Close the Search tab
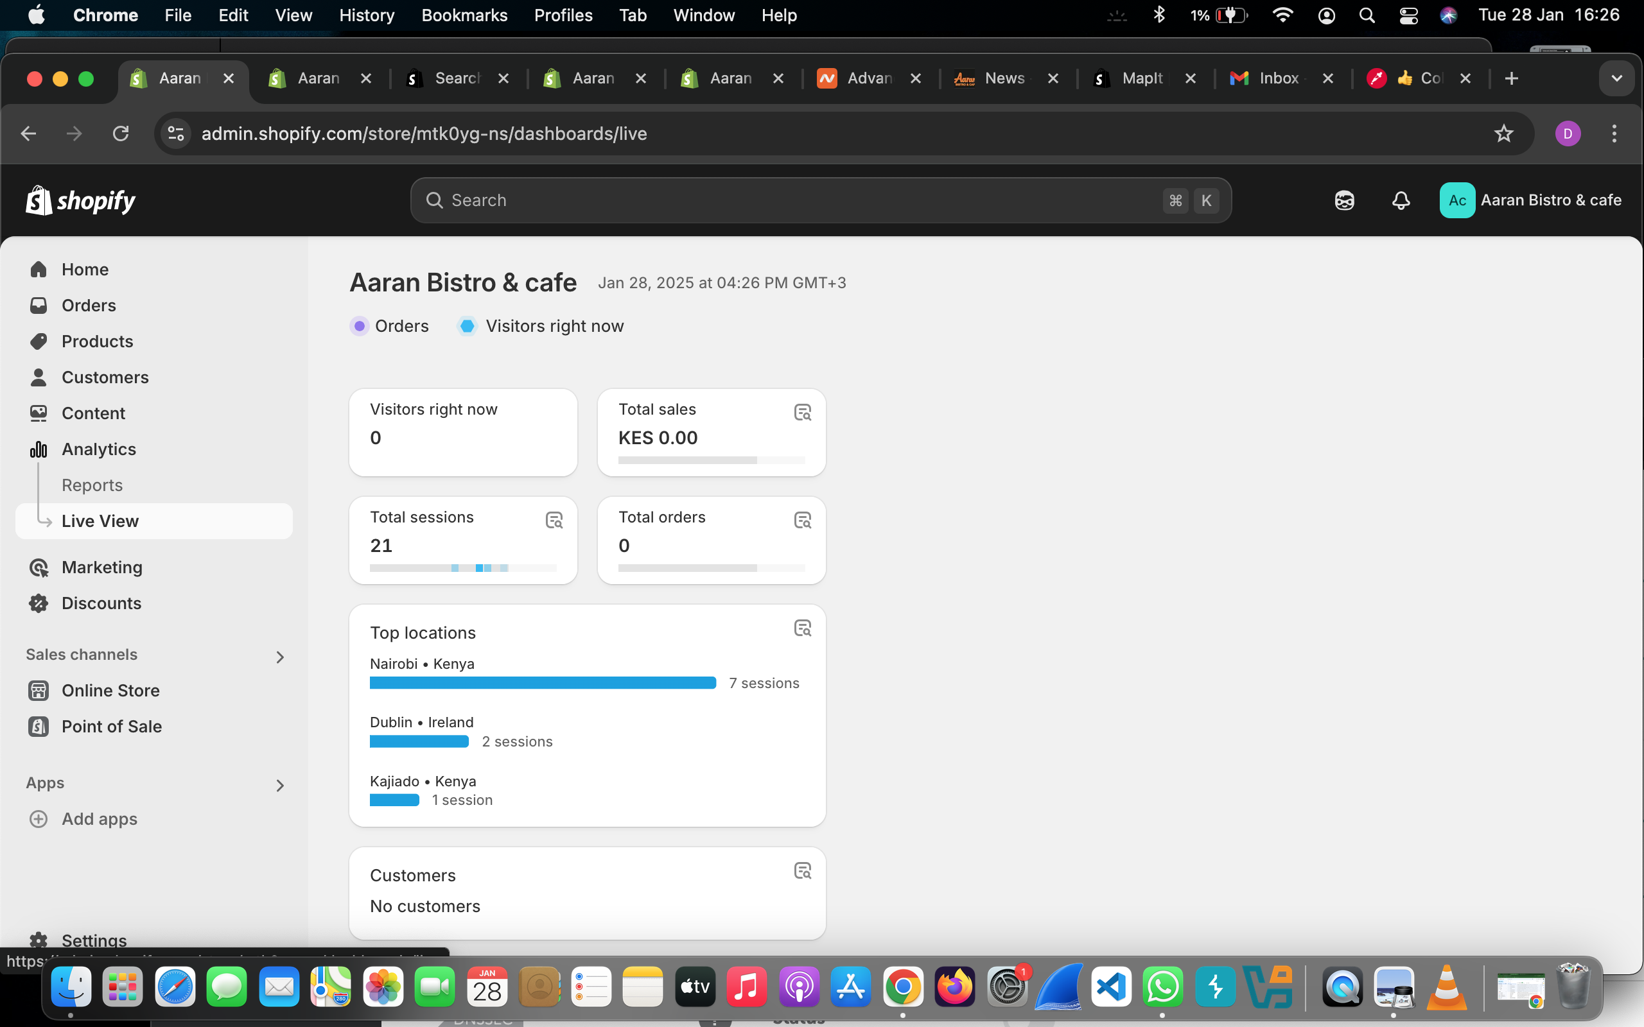 [x=503, y=79]
